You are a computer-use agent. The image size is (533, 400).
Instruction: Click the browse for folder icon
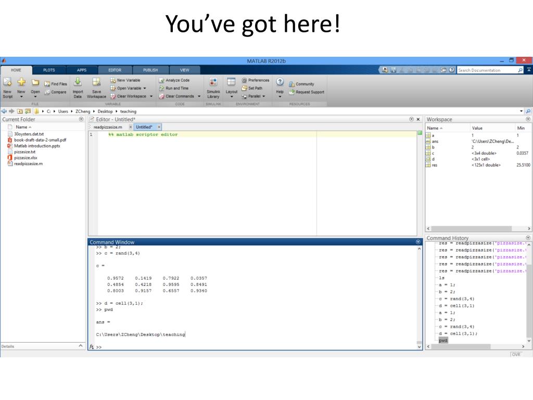click(28, 111)
